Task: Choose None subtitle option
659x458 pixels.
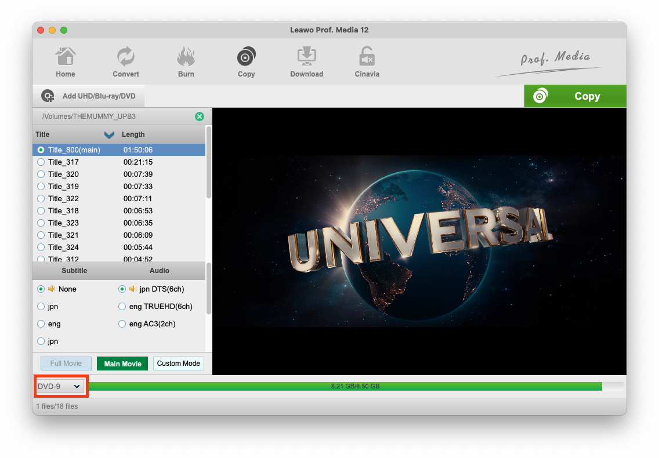Action: 41,289
